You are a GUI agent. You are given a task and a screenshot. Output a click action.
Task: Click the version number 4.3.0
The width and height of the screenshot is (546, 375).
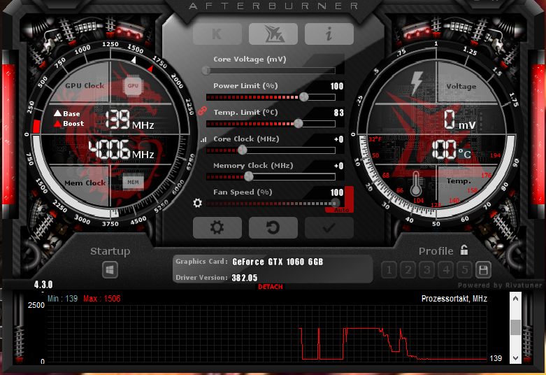point(43,285)
